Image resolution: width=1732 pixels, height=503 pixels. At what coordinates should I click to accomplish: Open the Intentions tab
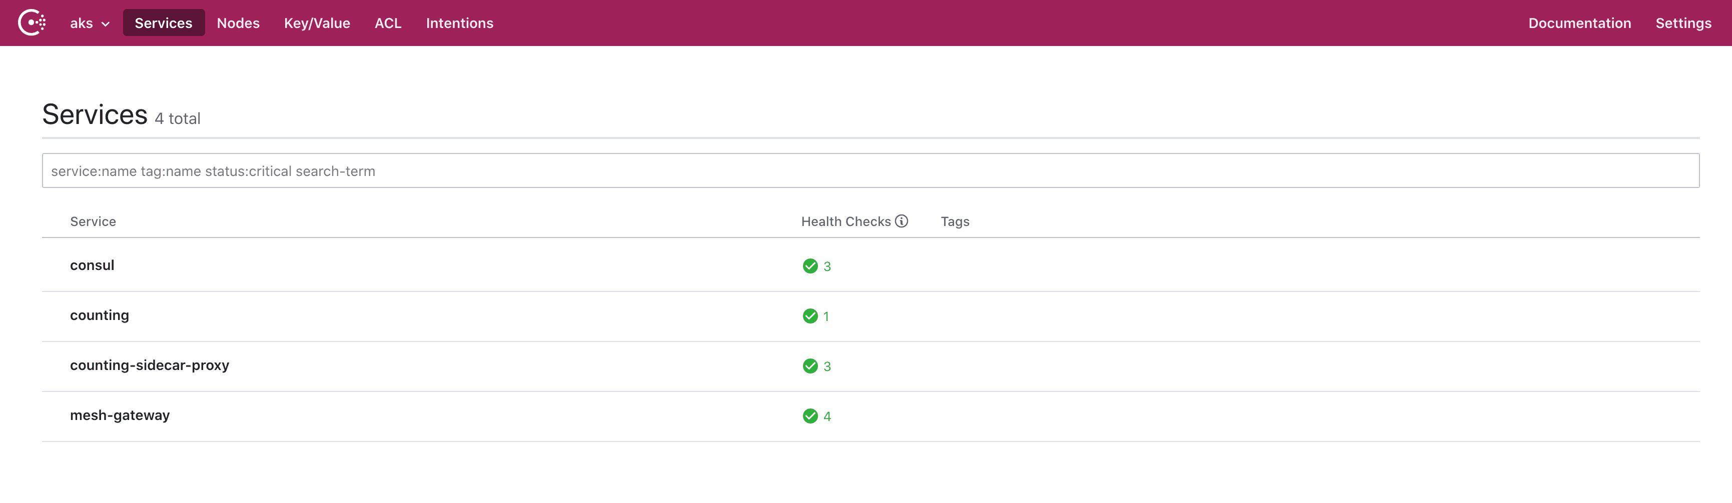pyautogui.click(x=459, y=23)
